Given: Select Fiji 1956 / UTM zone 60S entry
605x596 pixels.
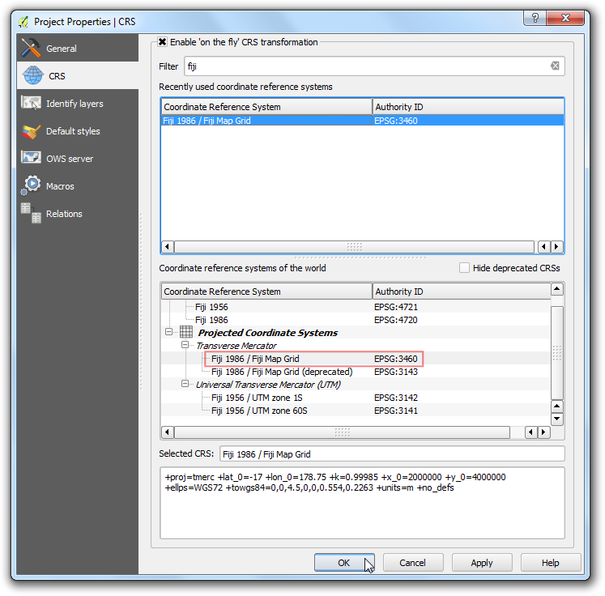Looking at the screenshot, I should coord(259,411).
